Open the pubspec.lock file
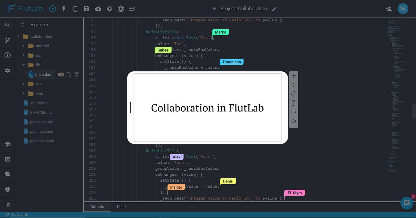The height and width of the screenshot is (218, 416). coord(41,131)
